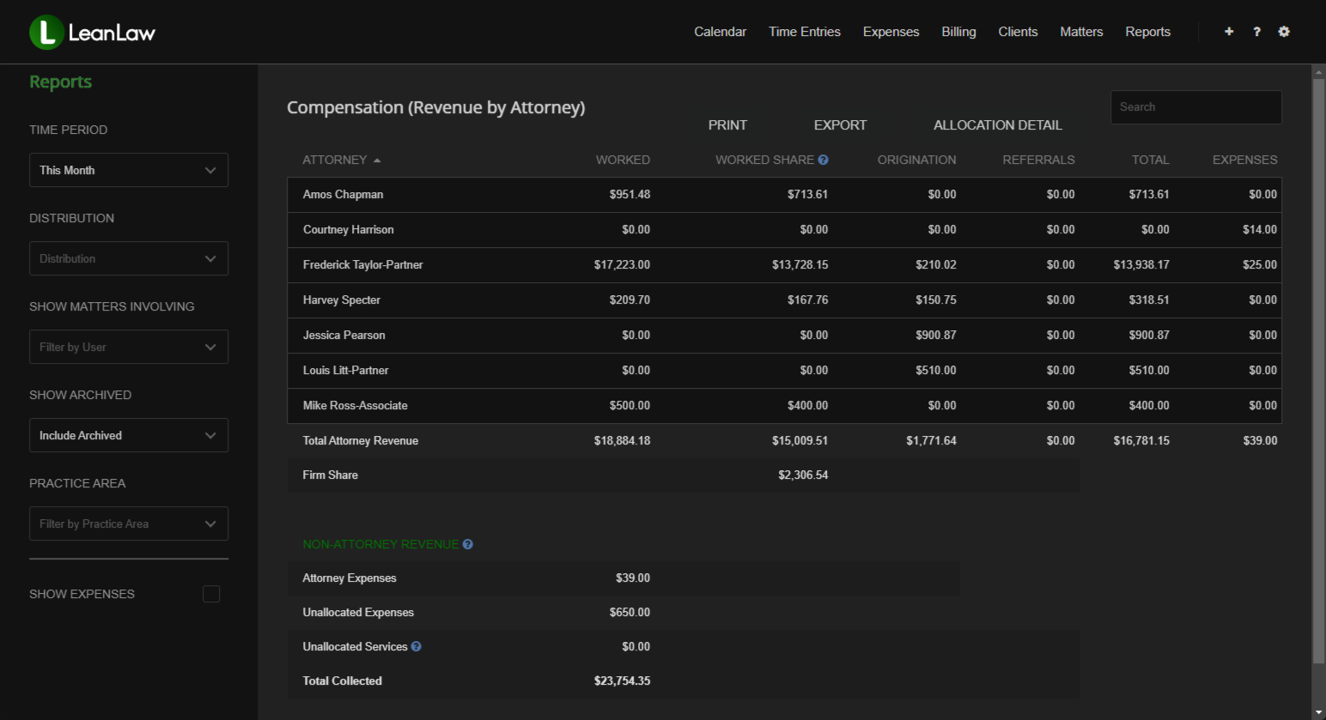This screenshot has height=720, width=1326.
Task: Navigate to Clients
Action: coord(1018,32)
